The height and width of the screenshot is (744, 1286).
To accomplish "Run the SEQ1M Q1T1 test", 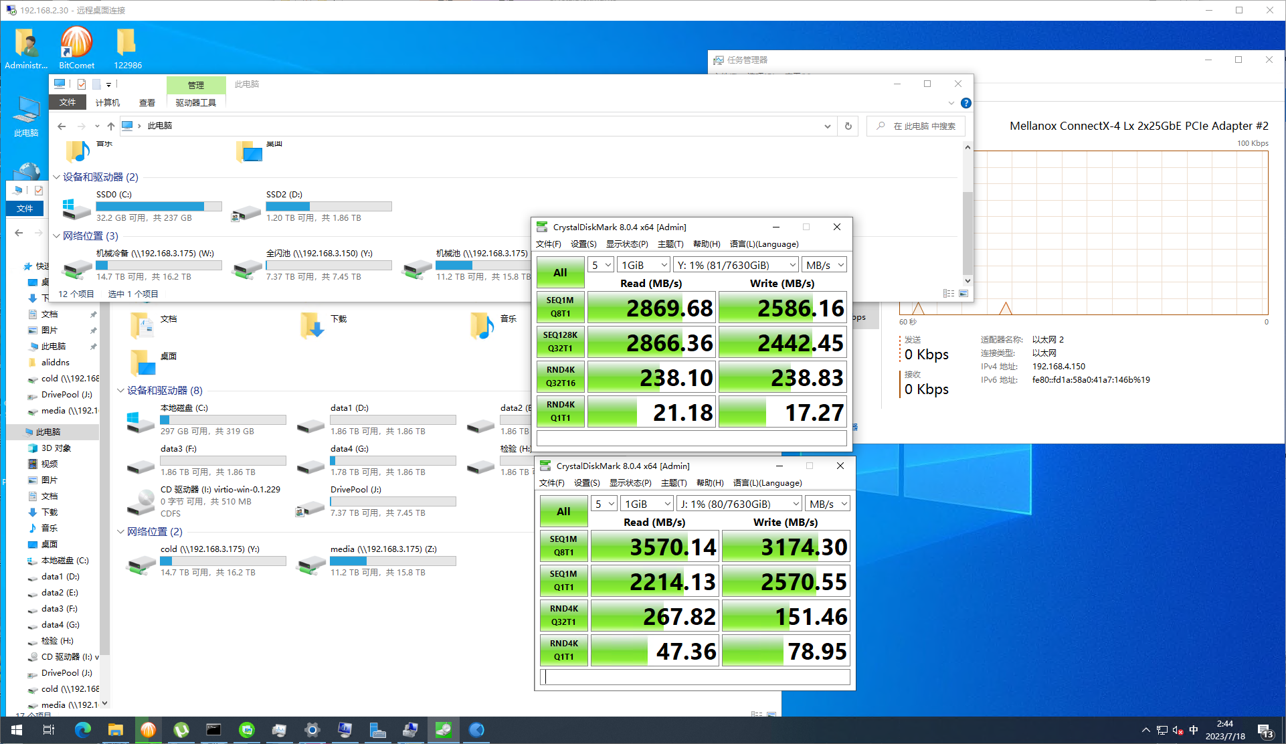I will coord(564,581).
